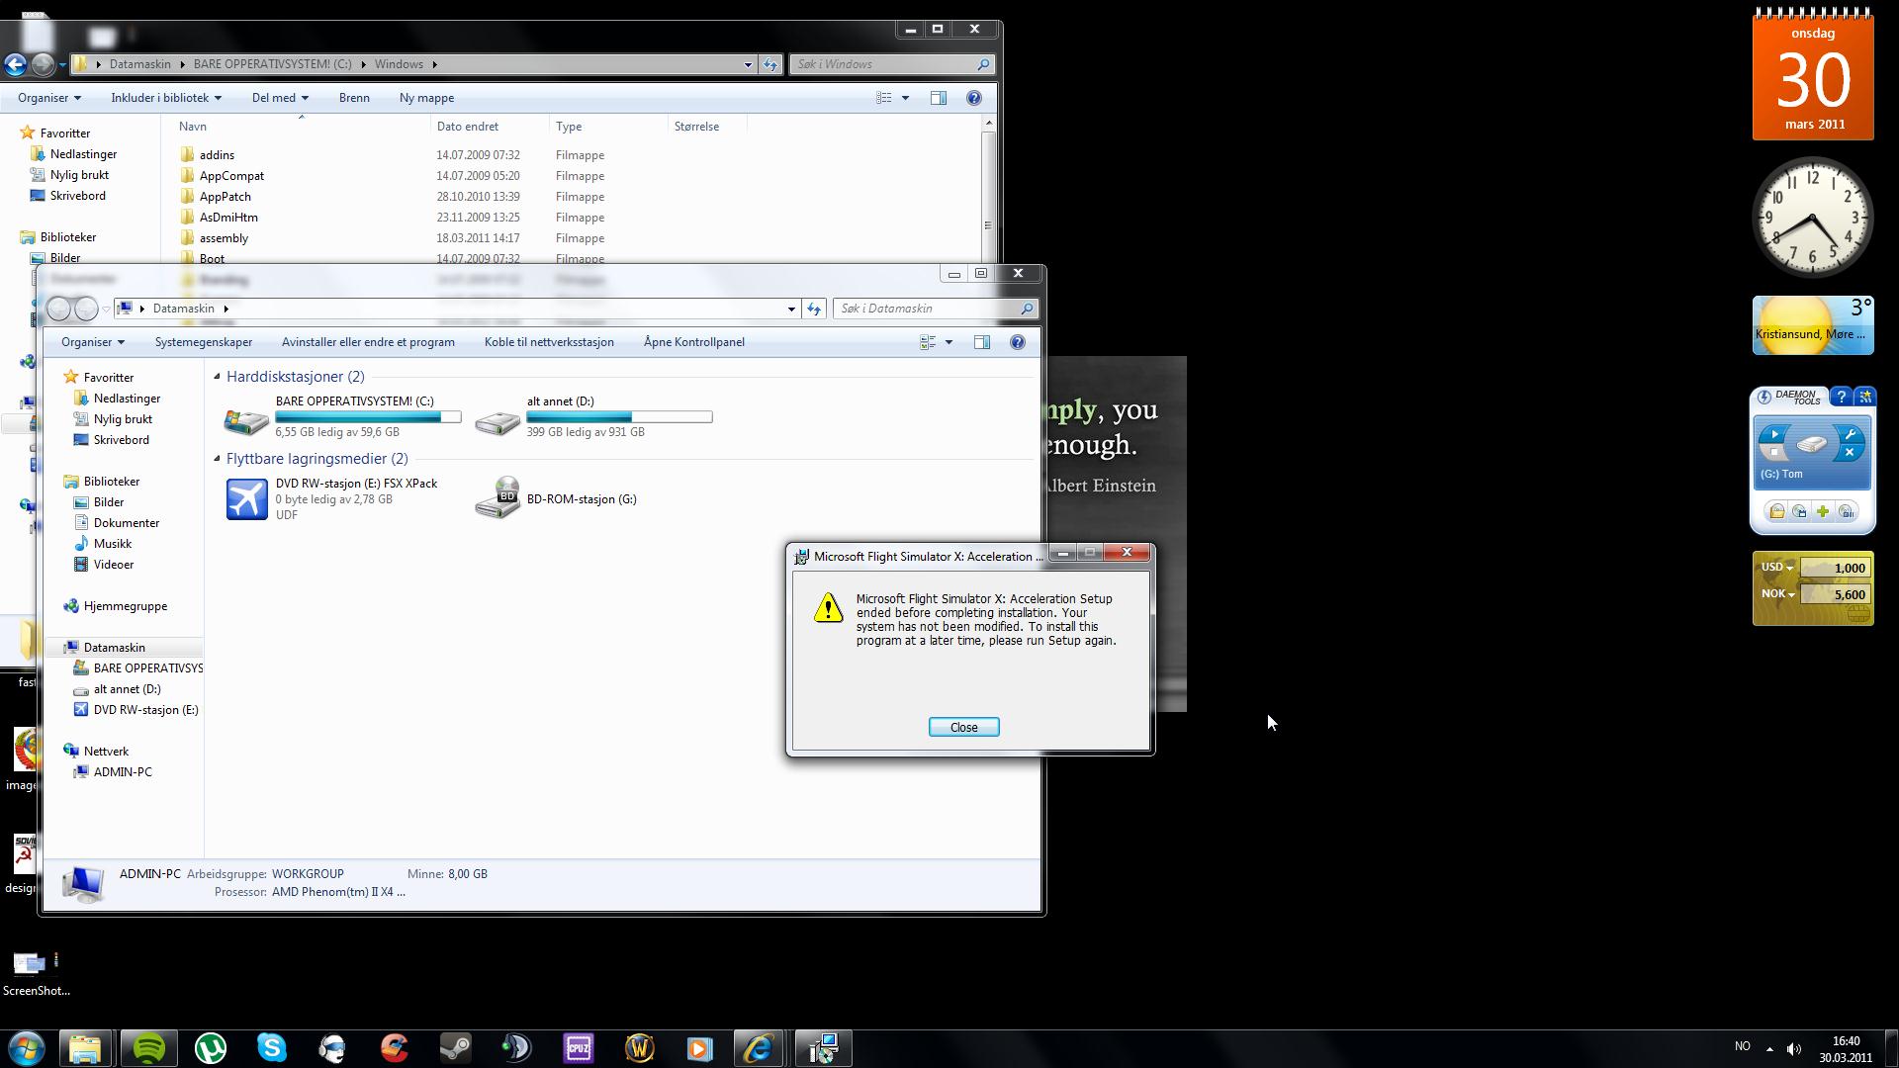Click the X remove-drive icon in Daemon Tools gadget

coord(1850,453)
